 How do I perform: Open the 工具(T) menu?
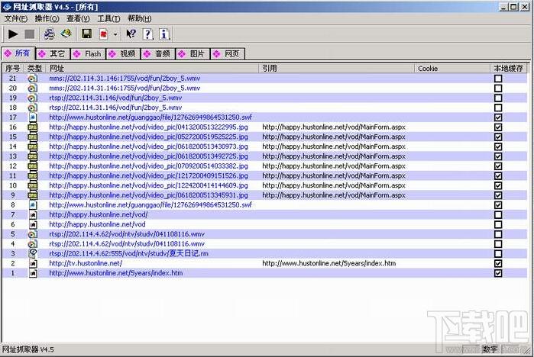tap(108, 18)
